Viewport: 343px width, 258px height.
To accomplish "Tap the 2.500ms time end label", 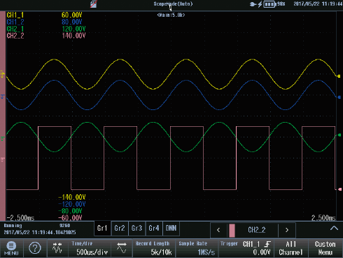I will tap(323, 218).
